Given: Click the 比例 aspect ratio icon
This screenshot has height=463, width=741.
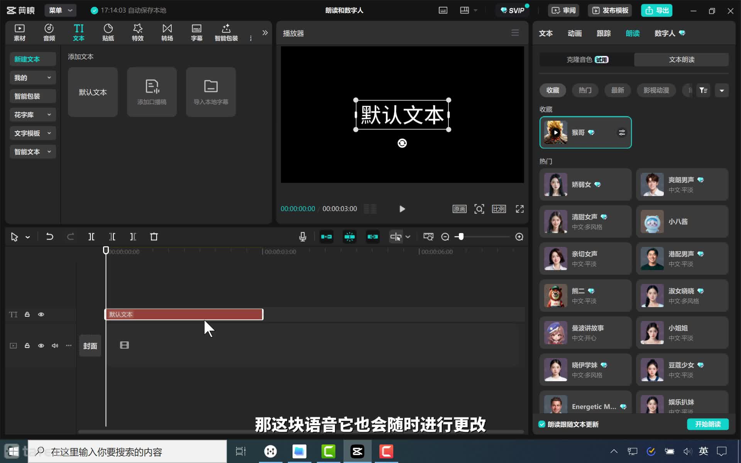Looking at the screenshot, I should point(499,209).
